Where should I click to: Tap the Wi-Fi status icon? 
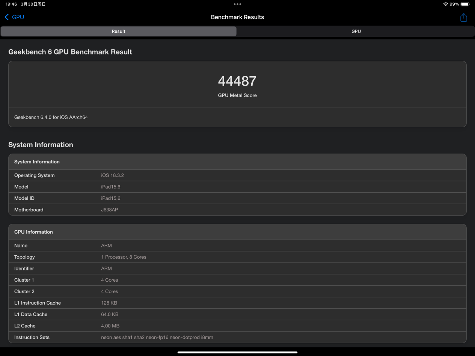coord(445,4)
